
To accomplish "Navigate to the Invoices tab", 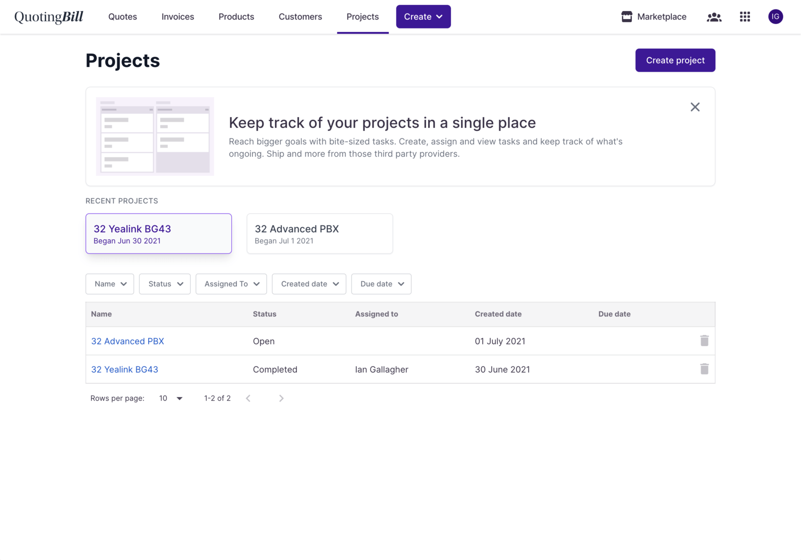I will click(x=178, y=17).
